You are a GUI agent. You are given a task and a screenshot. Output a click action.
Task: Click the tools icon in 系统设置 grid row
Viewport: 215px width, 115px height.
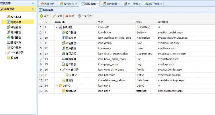click(60, 27)
